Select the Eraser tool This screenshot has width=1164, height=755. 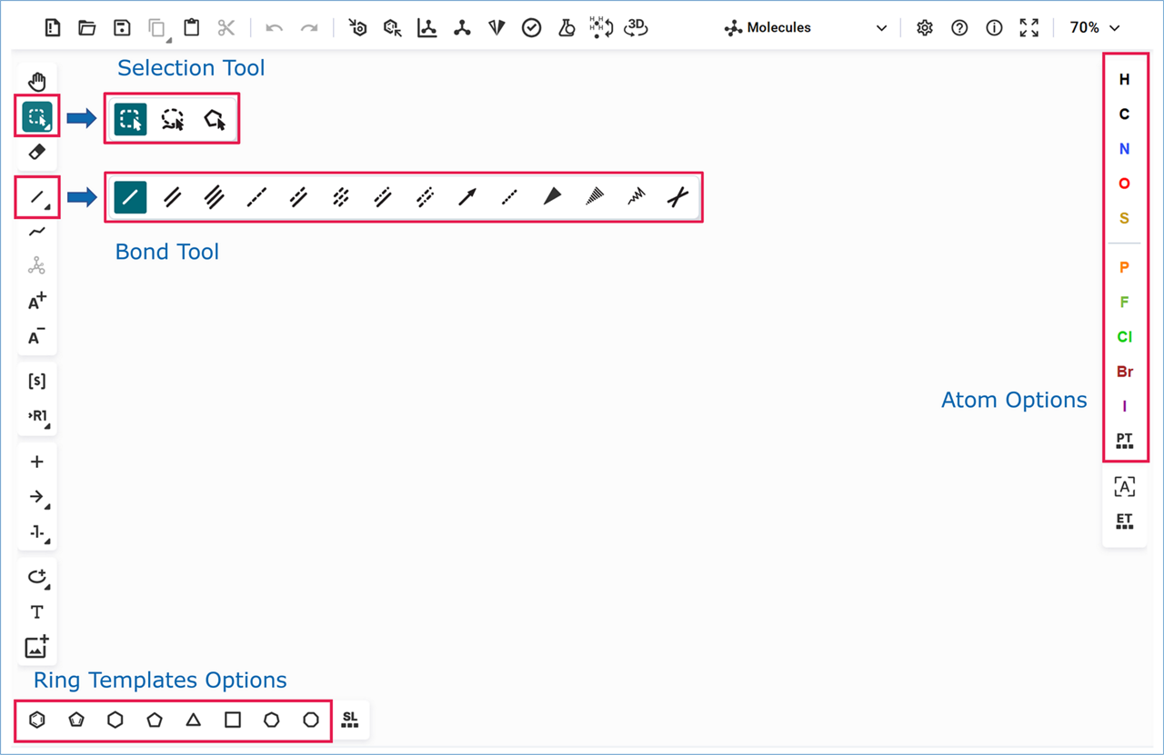36,152
